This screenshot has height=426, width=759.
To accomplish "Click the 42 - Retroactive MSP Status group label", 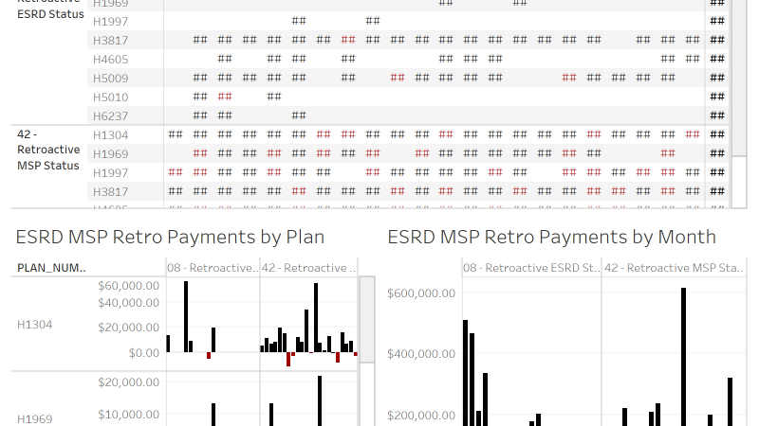I will (48, 150).
